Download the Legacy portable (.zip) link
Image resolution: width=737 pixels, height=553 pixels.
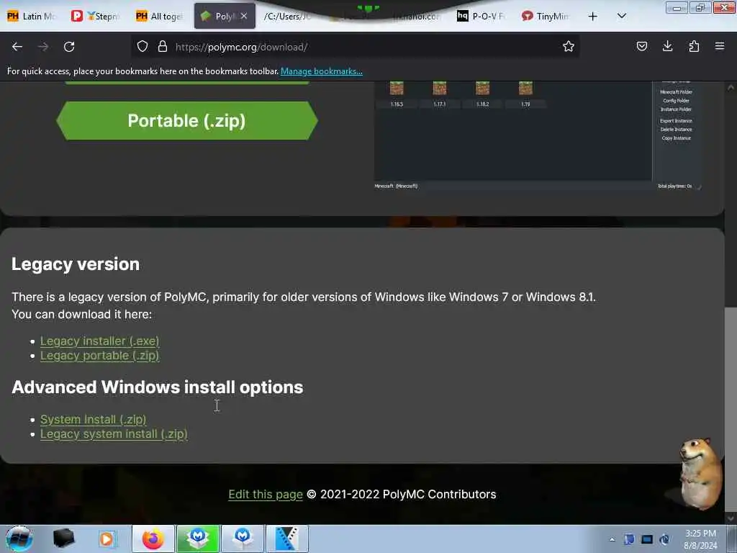point(99,356)
